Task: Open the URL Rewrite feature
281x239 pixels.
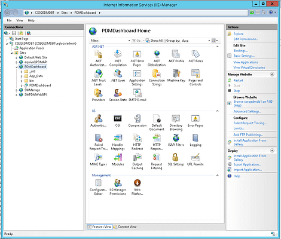Action: [x=196, y=160]
